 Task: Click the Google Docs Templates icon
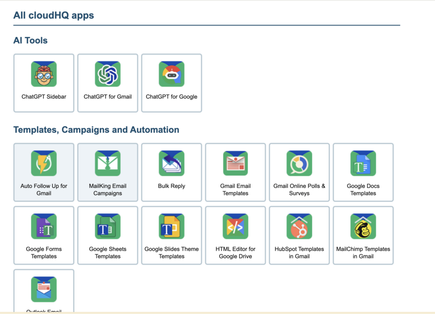[x=363, y=164]
